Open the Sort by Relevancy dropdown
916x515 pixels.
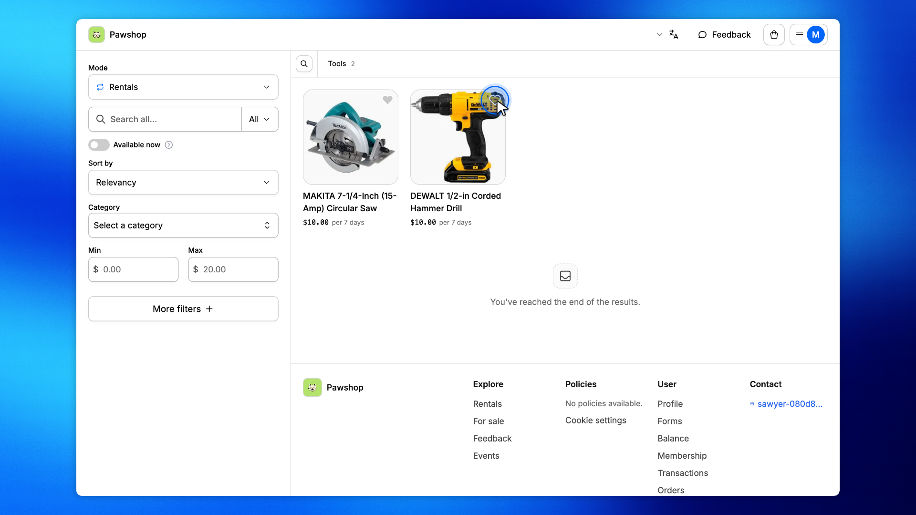183,183
